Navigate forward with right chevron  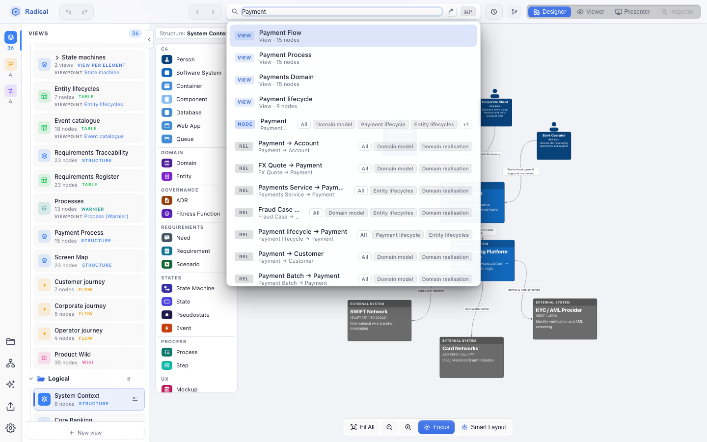tap(213, 12)
